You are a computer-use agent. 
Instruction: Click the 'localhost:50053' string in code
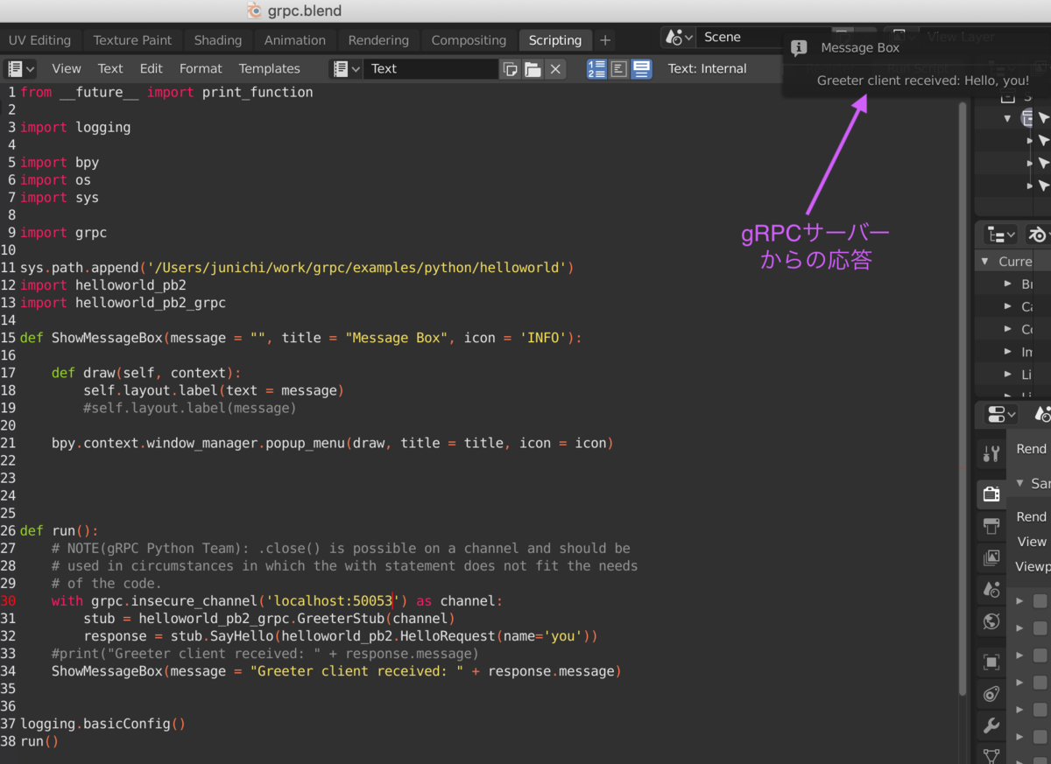point(334,601)
